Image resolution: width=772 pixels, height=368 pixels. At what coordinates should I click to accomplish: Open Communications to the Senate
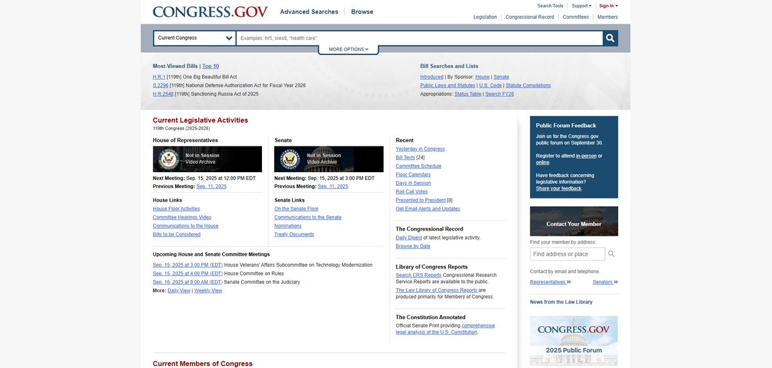[308, 218]
